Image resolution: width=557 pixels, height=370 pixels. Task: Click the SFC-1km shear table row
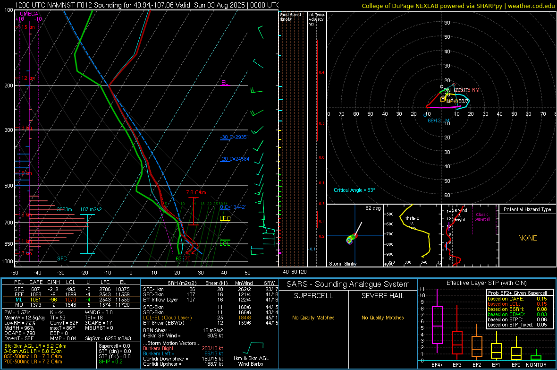(x=211, y=289)
